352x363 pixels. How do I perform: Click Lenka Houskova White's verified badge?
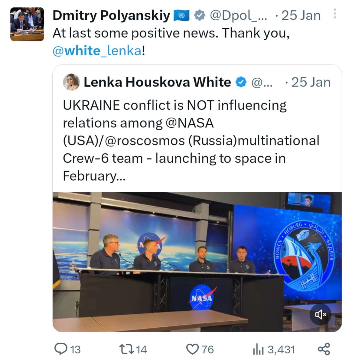pyautogui.click(x=241, y=82)
